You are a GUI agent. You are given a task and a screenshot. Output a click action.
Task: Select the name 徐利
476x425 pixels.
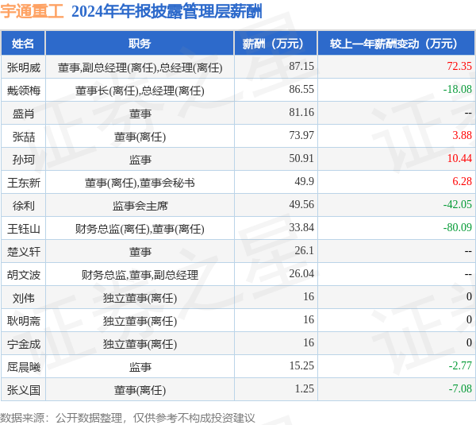tap(24, 206)
